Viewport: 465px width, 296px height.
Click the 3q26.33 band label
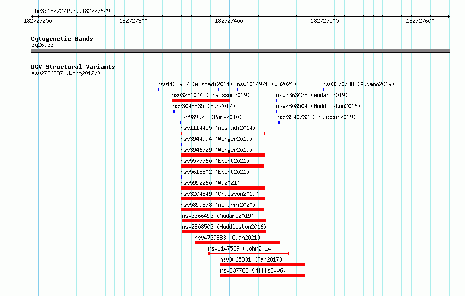[x=42, y=45]
